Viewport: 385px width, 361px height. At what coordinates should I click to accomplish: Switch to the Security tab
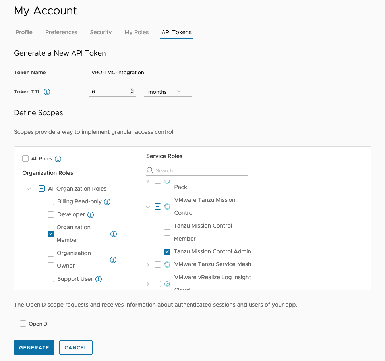coord(101,32)
